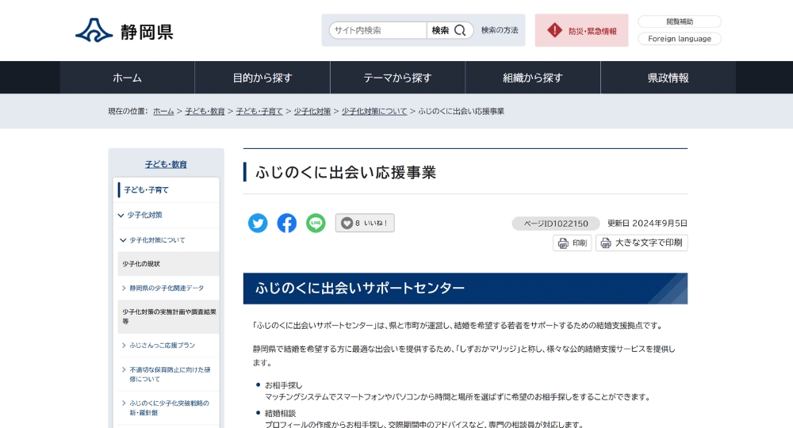Click the 印刷 print button
The width and height of the screenshot is (793, 428).
(x=572, y=243)
